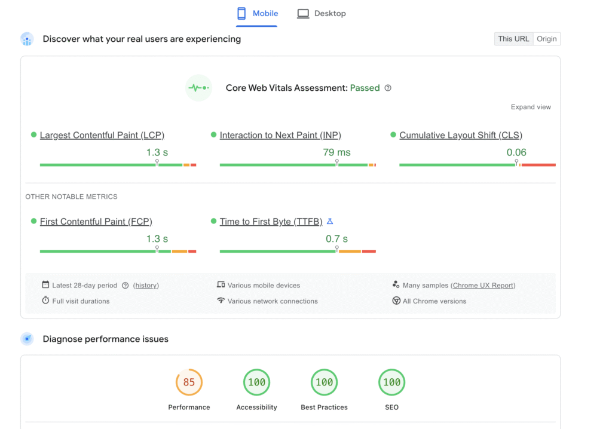612x429 pixels.
Task: Click the Full visit durations text
Action: point(81,301)
